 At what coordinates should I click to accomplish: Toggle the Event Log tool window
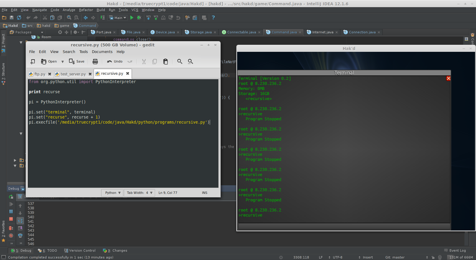click(455, 250)
